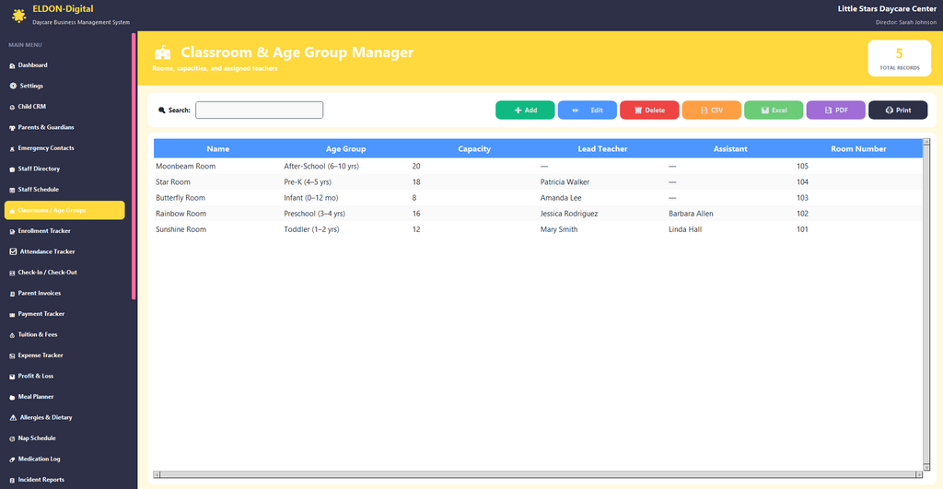
Task: Navigate to Parent Invoices
Action: [x=64, y=293]
